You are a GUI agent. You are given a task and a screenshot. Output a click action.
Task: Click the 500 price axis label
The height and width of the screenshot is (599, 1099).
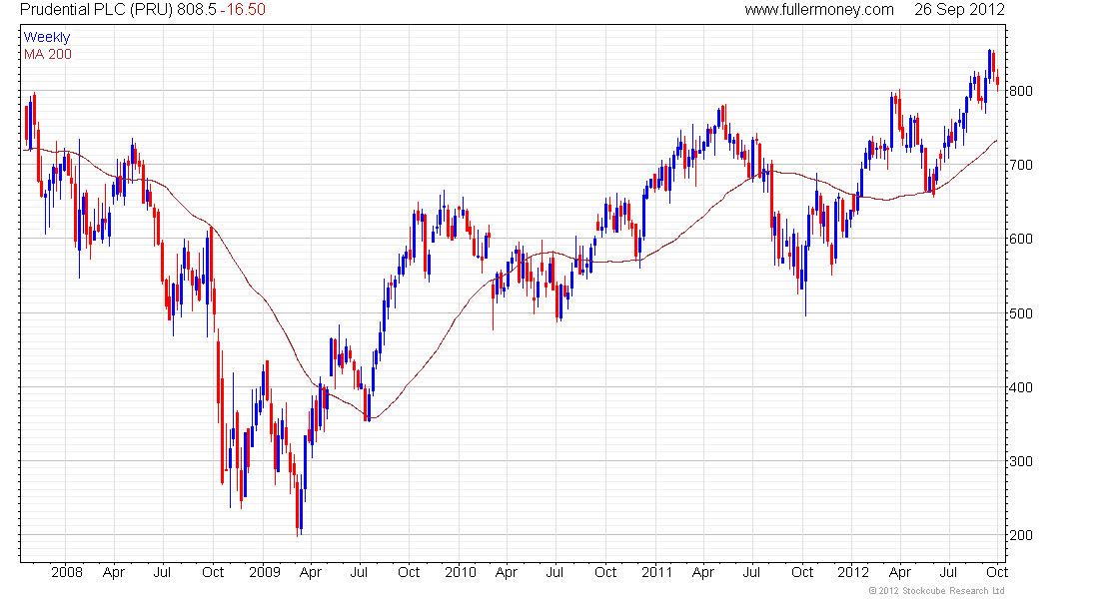tap(1020, 313)
